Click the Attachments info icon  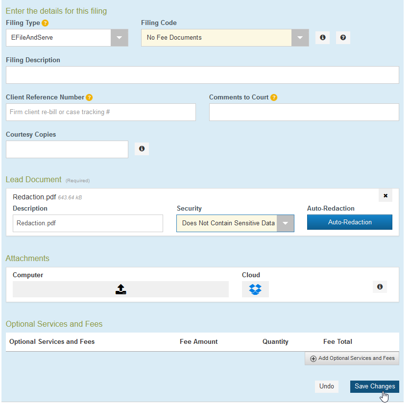[380, 287]
